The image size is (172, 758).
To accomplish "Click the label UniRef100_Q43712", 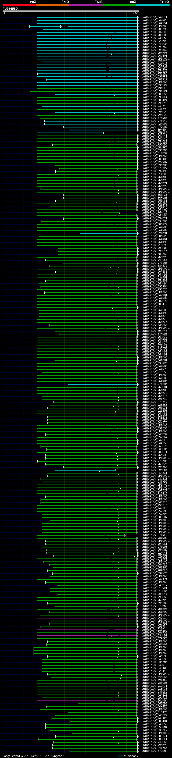I will click(154, 106).
